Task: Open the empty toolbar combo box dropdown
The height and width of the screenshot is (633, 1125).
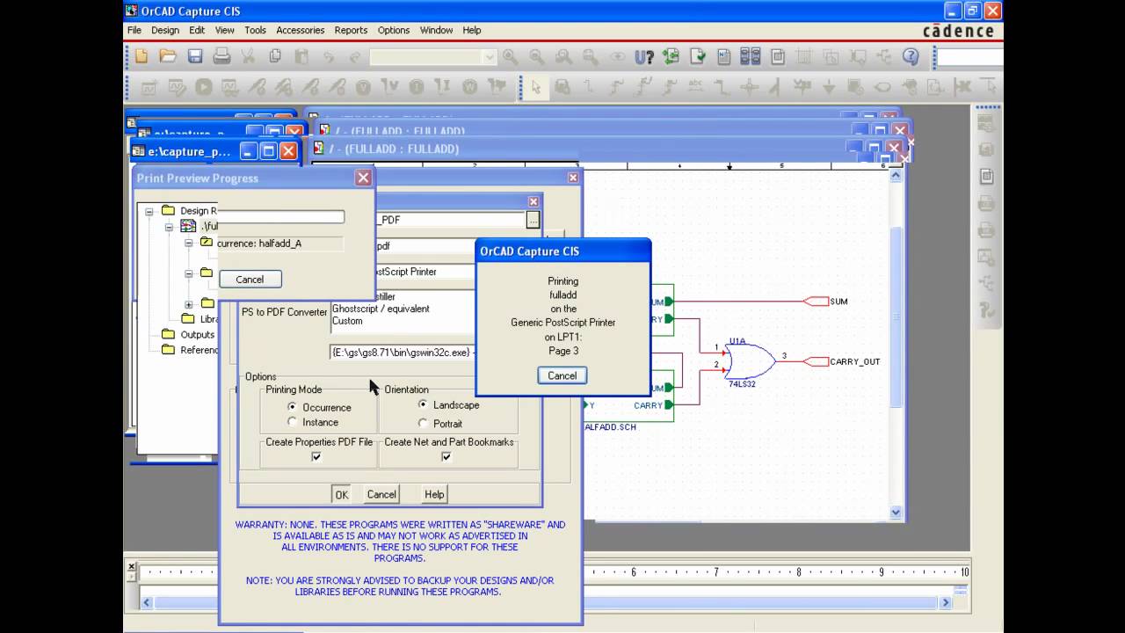Action: coord(490,57)
